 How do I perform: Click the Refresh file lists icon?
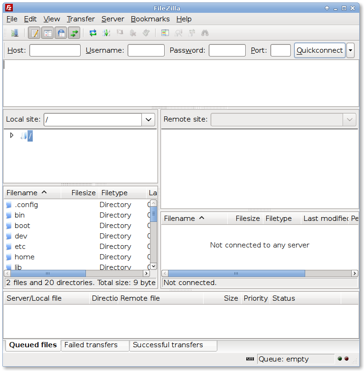[x=93, y=33]
